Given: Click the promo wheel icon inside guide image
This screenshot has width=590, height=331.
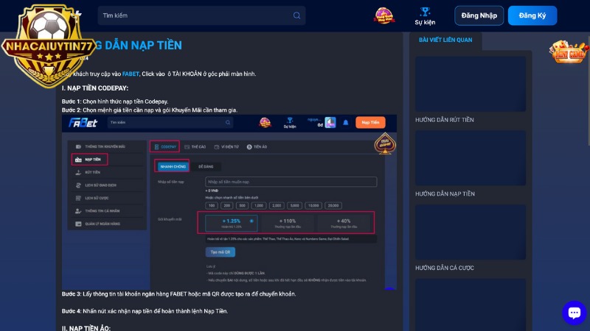Looking at the screenshot, I should click(265, 122).
